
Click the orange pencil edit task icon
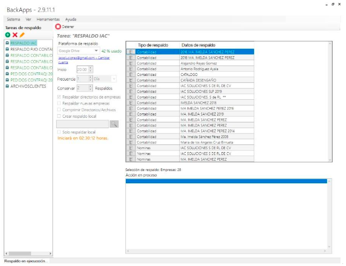click(22, 35)
